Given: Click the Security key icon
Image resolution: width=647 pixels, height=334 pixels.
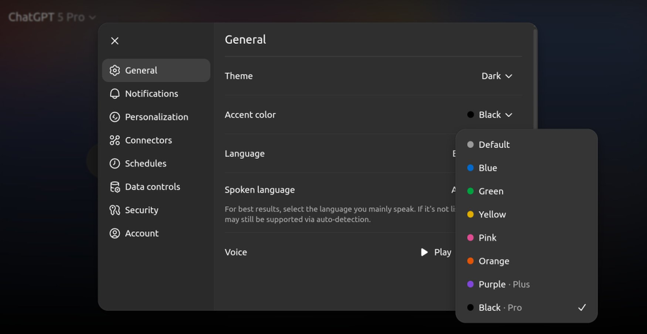Looking at the screenshot, I should coord(115,210).
